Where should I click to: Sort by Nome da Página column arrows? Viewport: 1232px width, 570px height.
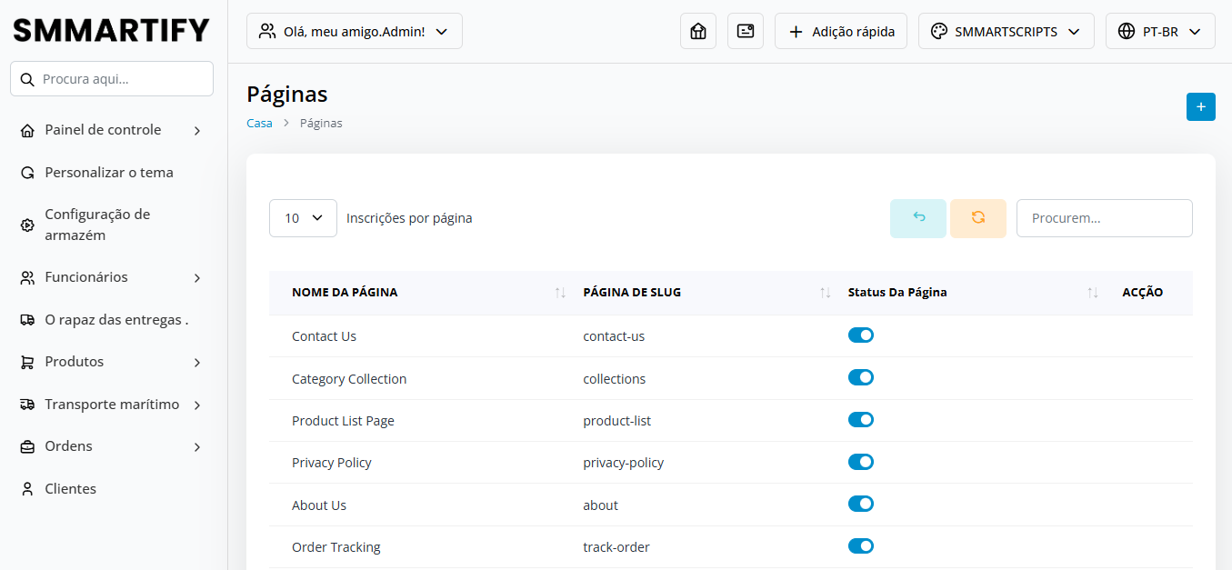click(560, 293)
